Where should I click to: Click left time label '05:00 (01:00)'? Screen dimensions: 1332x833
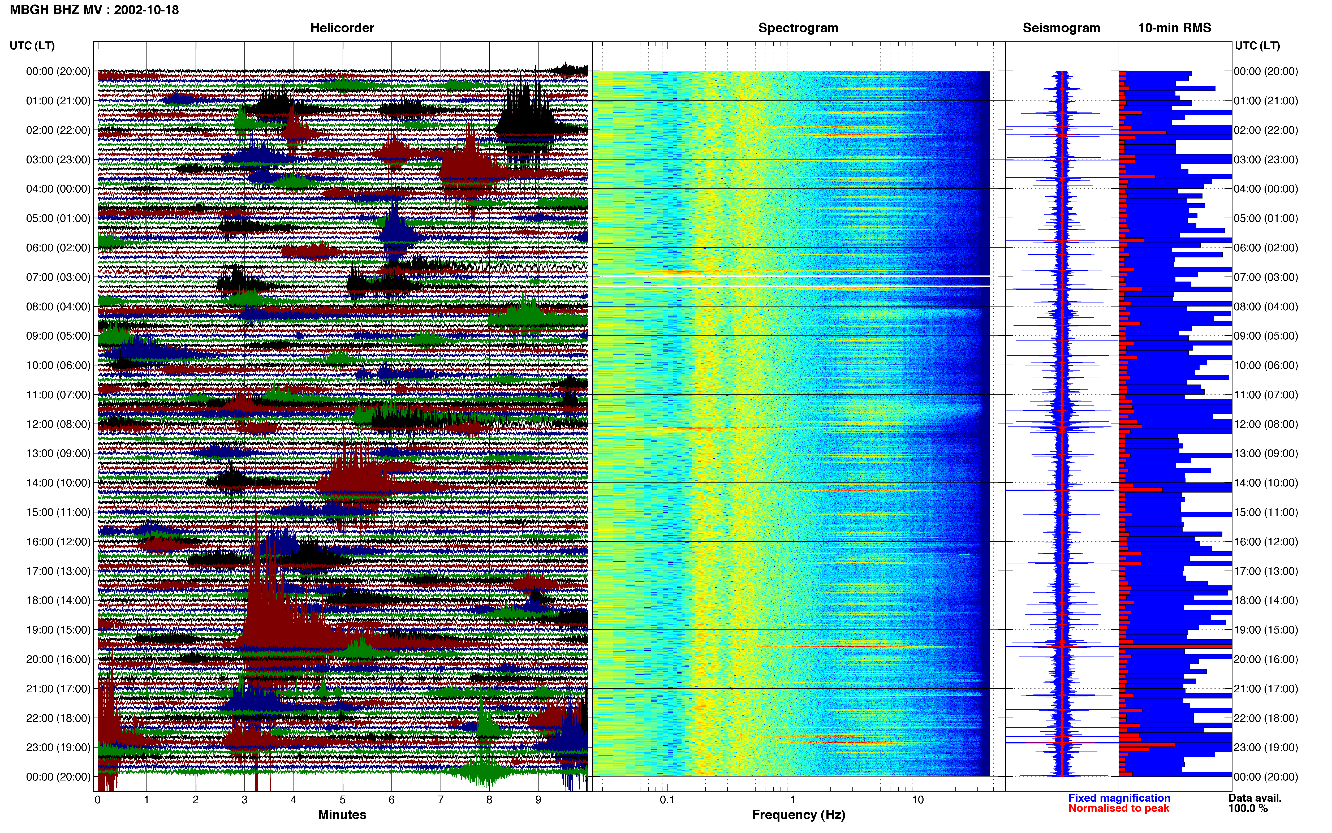58,218
